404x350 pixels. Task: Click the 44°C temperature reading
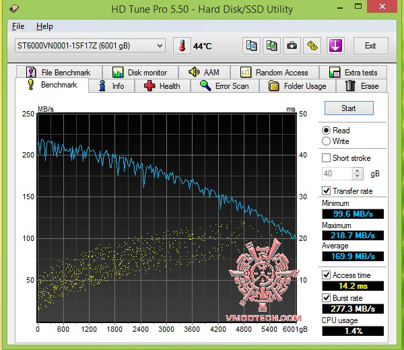click(203, 46)
